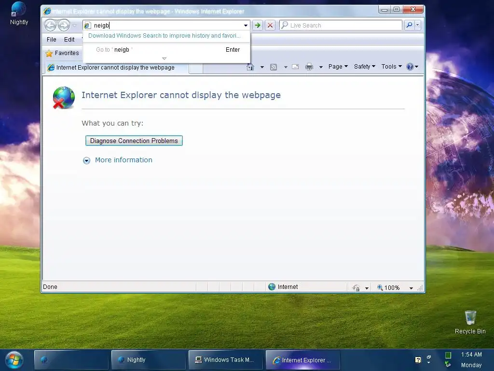Image resolution: width=494 pixels, height=371 pixels.
Task: Minimize the Internet Explorer window
Action: point(384,10)
